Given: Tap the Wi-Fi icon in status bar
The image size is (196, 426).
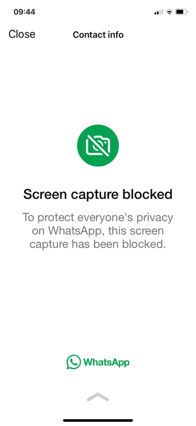Looking at the screenshot, I should (170, 12).
